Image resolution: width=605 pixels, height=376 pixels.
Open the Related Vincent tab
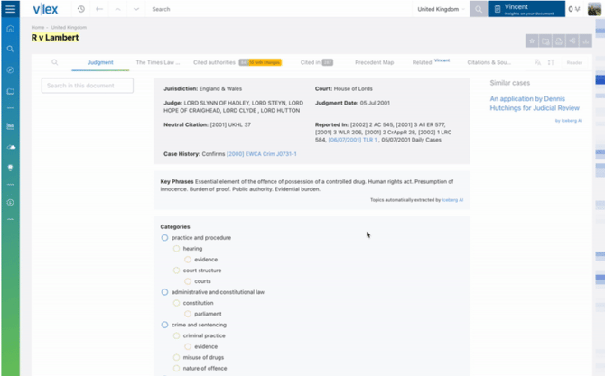tap(431, 62)
